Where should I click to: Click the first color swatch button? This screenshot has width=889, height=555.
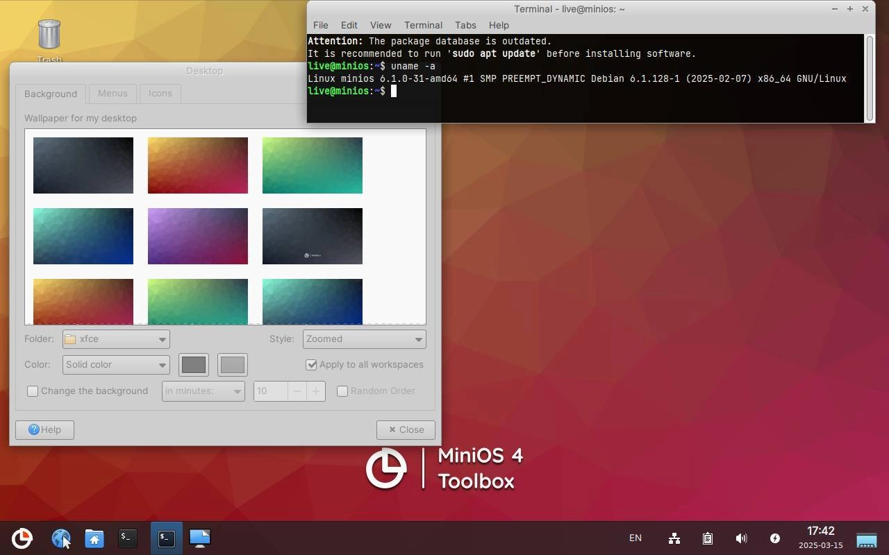click(194, 365)
